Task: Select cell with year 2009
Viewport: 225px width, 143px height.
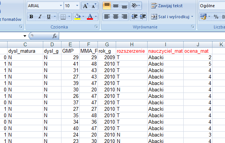Action: (x=107, y=57)
